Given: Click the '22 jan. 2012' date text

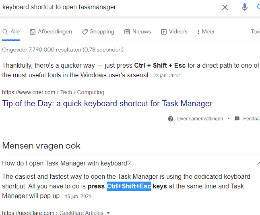Looking at the screenshot, I should point(167,76).
